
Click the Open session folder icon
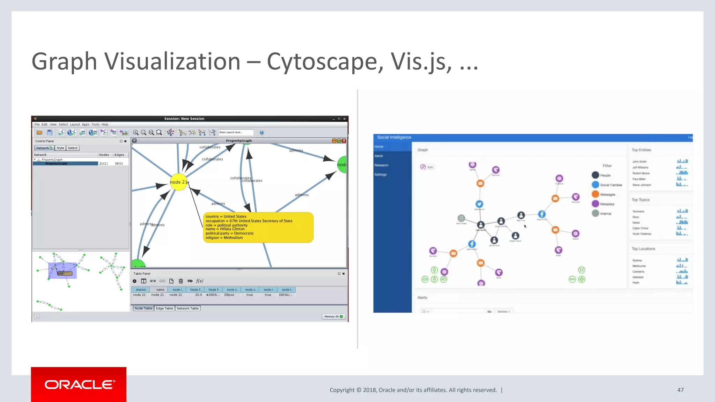39,133
